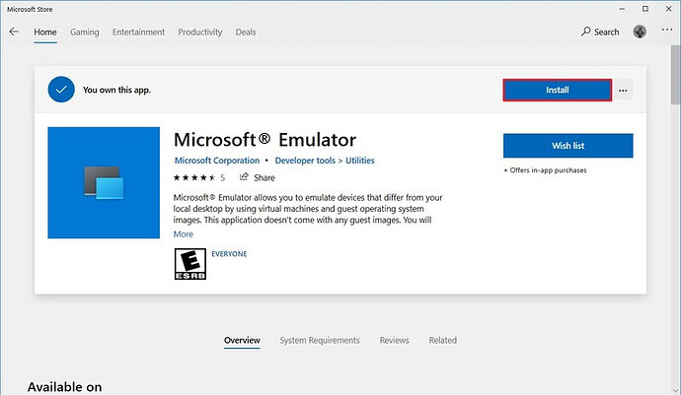Click the Microsoft Emulator app icon
681x395 pixels.
tap(104, 182)
